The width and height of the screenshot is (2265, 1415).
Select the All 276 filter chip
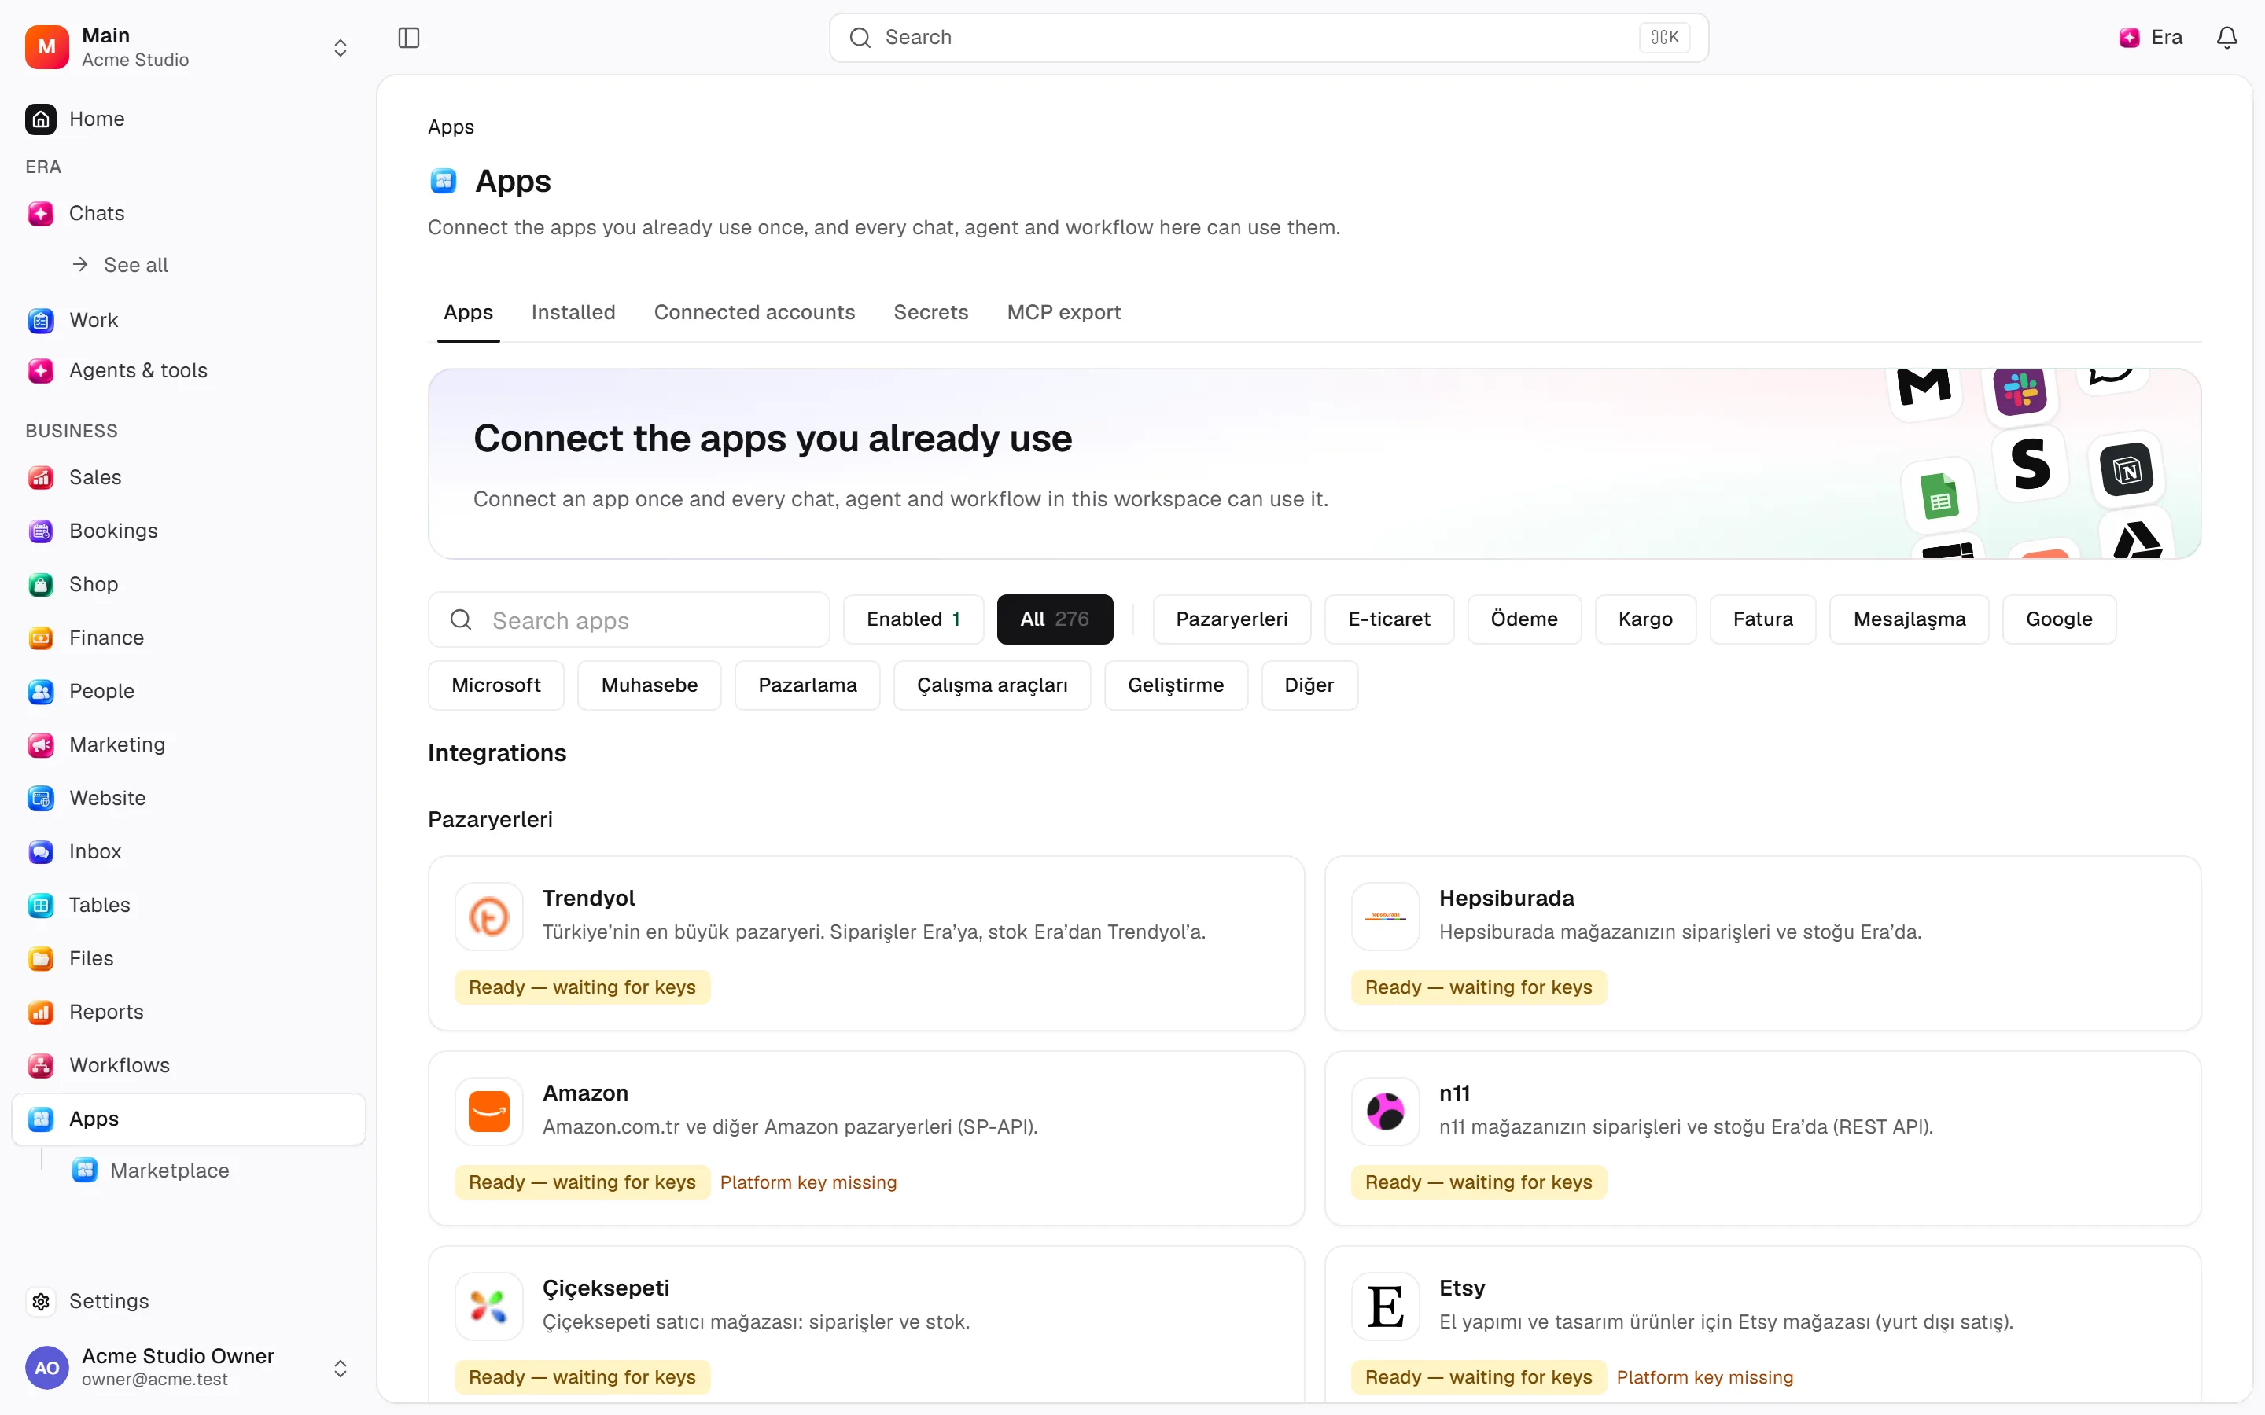coord(1055,619)
